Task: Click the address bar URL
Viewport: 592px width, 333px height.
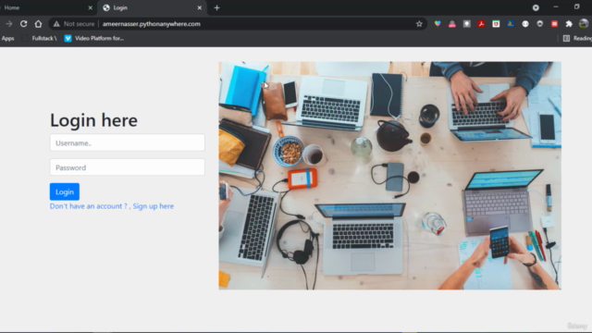Action: click(x=152, y=24)
